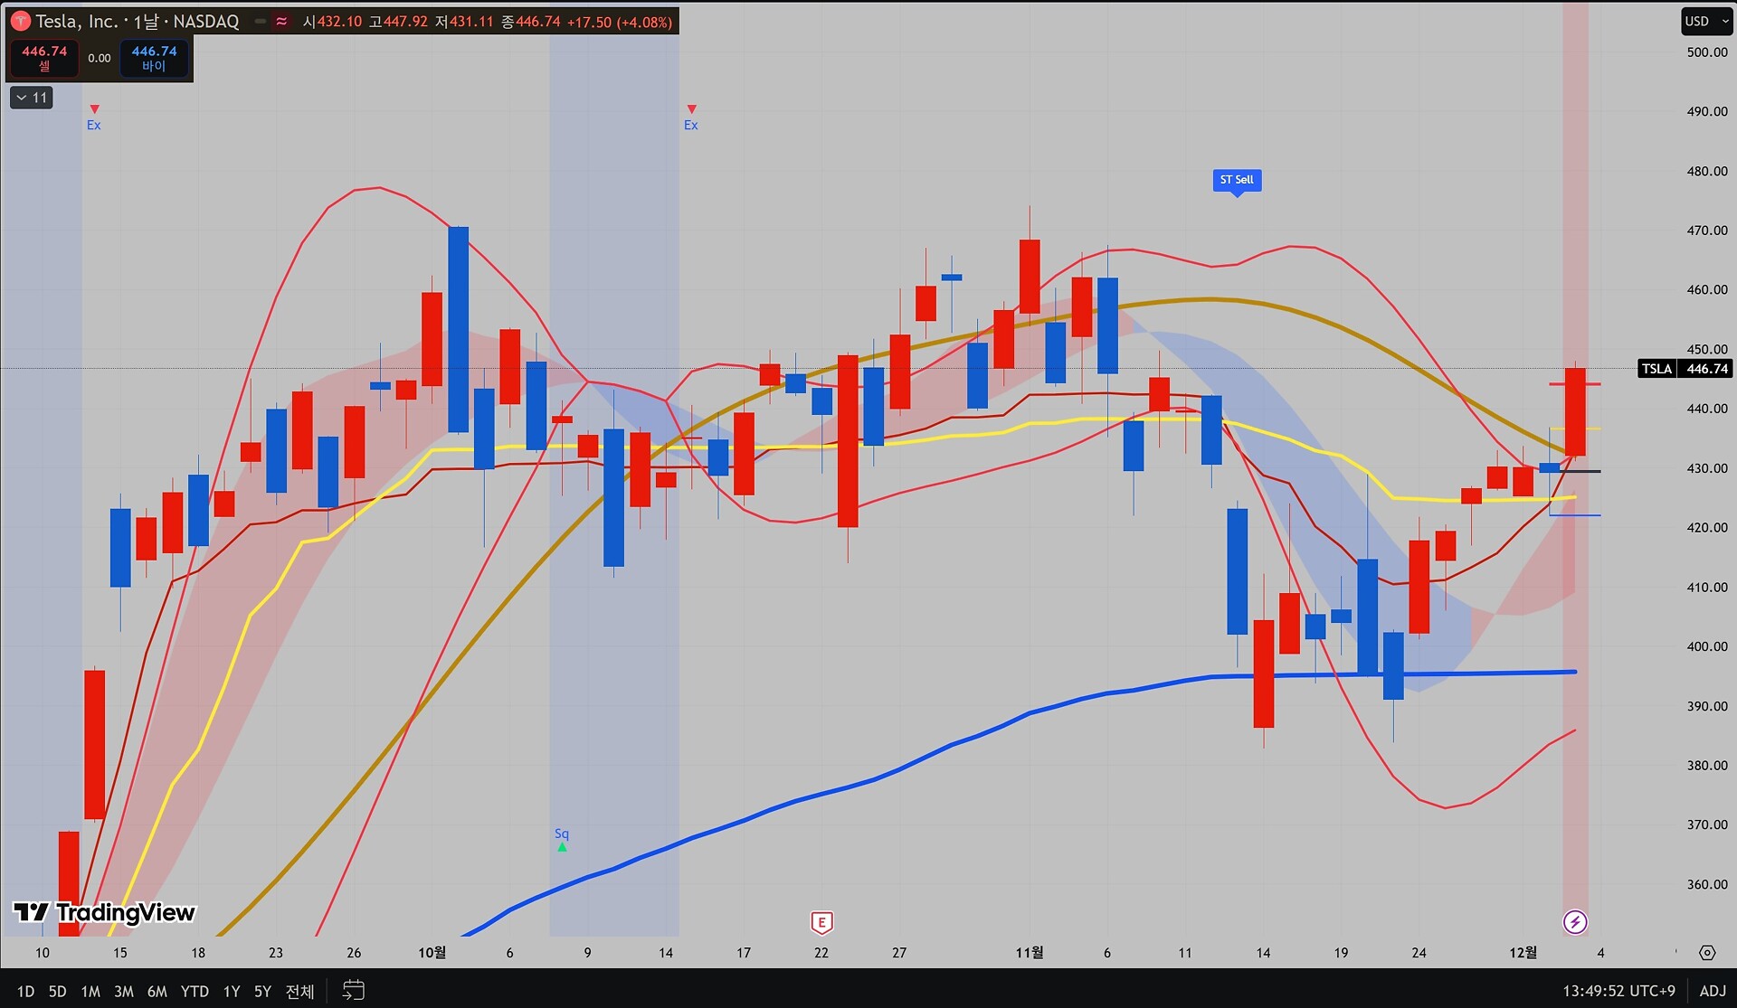Click the purple lightning bolt event icon
The image size is (1737, 1008).
click(1575, 922)
